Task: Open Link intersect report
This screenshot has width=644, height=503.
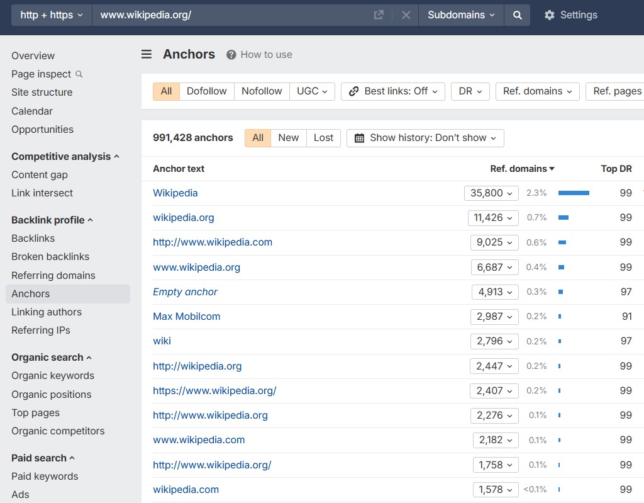Action: pyautogui.click(x=42, y=193)
